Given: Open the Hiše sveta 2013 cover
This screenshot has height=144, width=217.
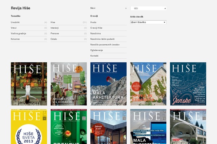Looking at the screenshot, I should [x=29, y=126].
